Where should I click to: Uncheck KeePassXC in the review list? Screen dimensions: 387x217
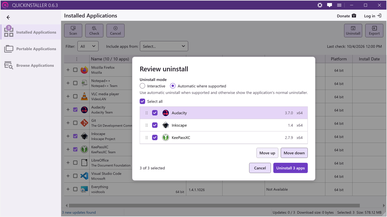pyautogui.click(x=155, y=138)
